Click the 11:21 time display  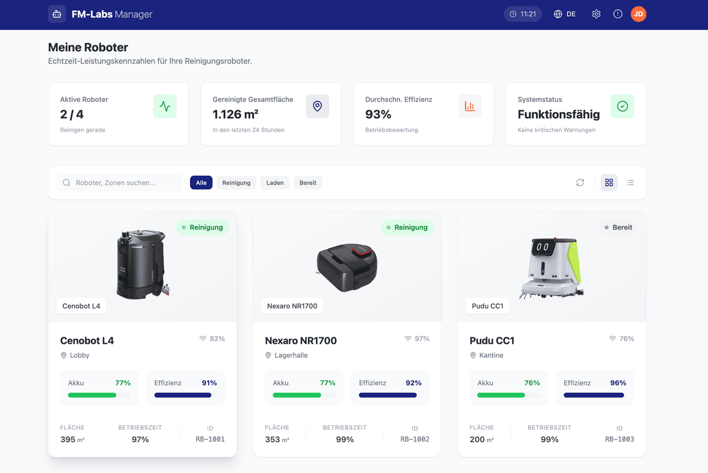(523, 14)
